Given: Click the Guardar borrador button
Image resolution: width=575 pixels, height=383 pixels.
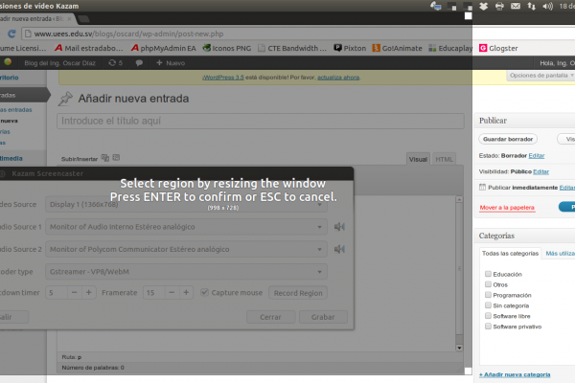Looking at the screenshot, I should [508, 139].
